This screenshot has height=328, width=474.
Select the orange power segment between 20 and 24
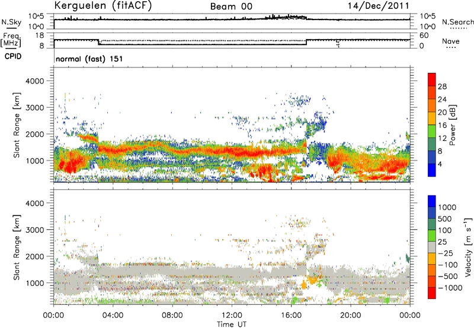coord(432,105)
